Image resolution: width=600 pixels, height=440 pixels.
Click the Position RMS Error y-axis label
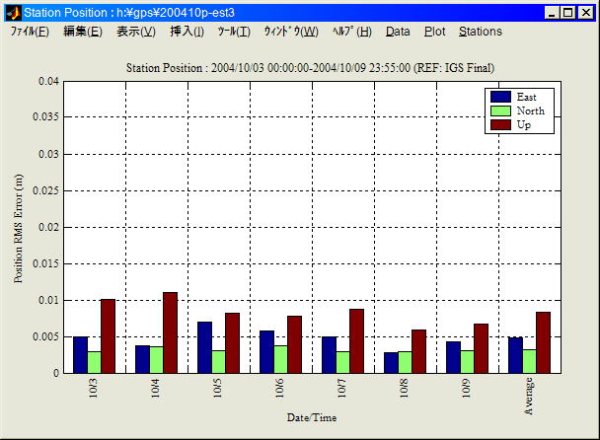[19, 227]
